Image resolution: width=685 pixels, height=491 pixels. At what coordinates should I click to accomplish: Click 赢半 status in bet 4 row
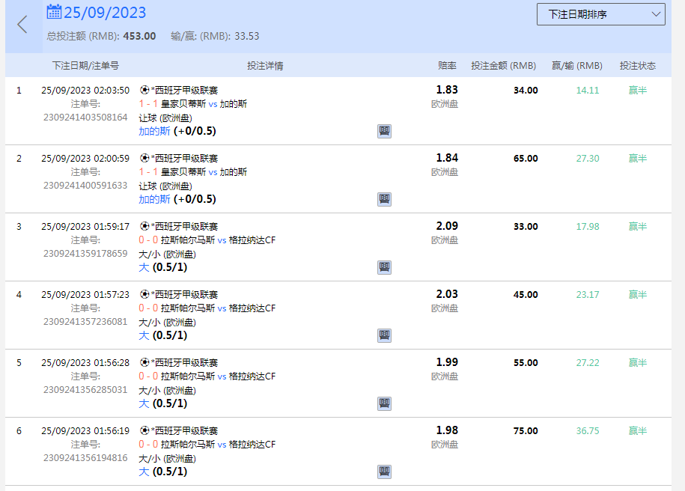[637, 295]
